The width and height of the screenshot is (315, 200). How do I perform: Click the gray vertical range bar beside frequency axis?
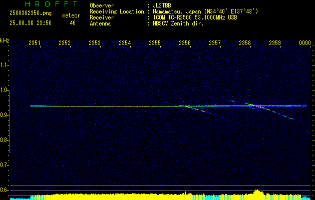[x=10, y=121]
